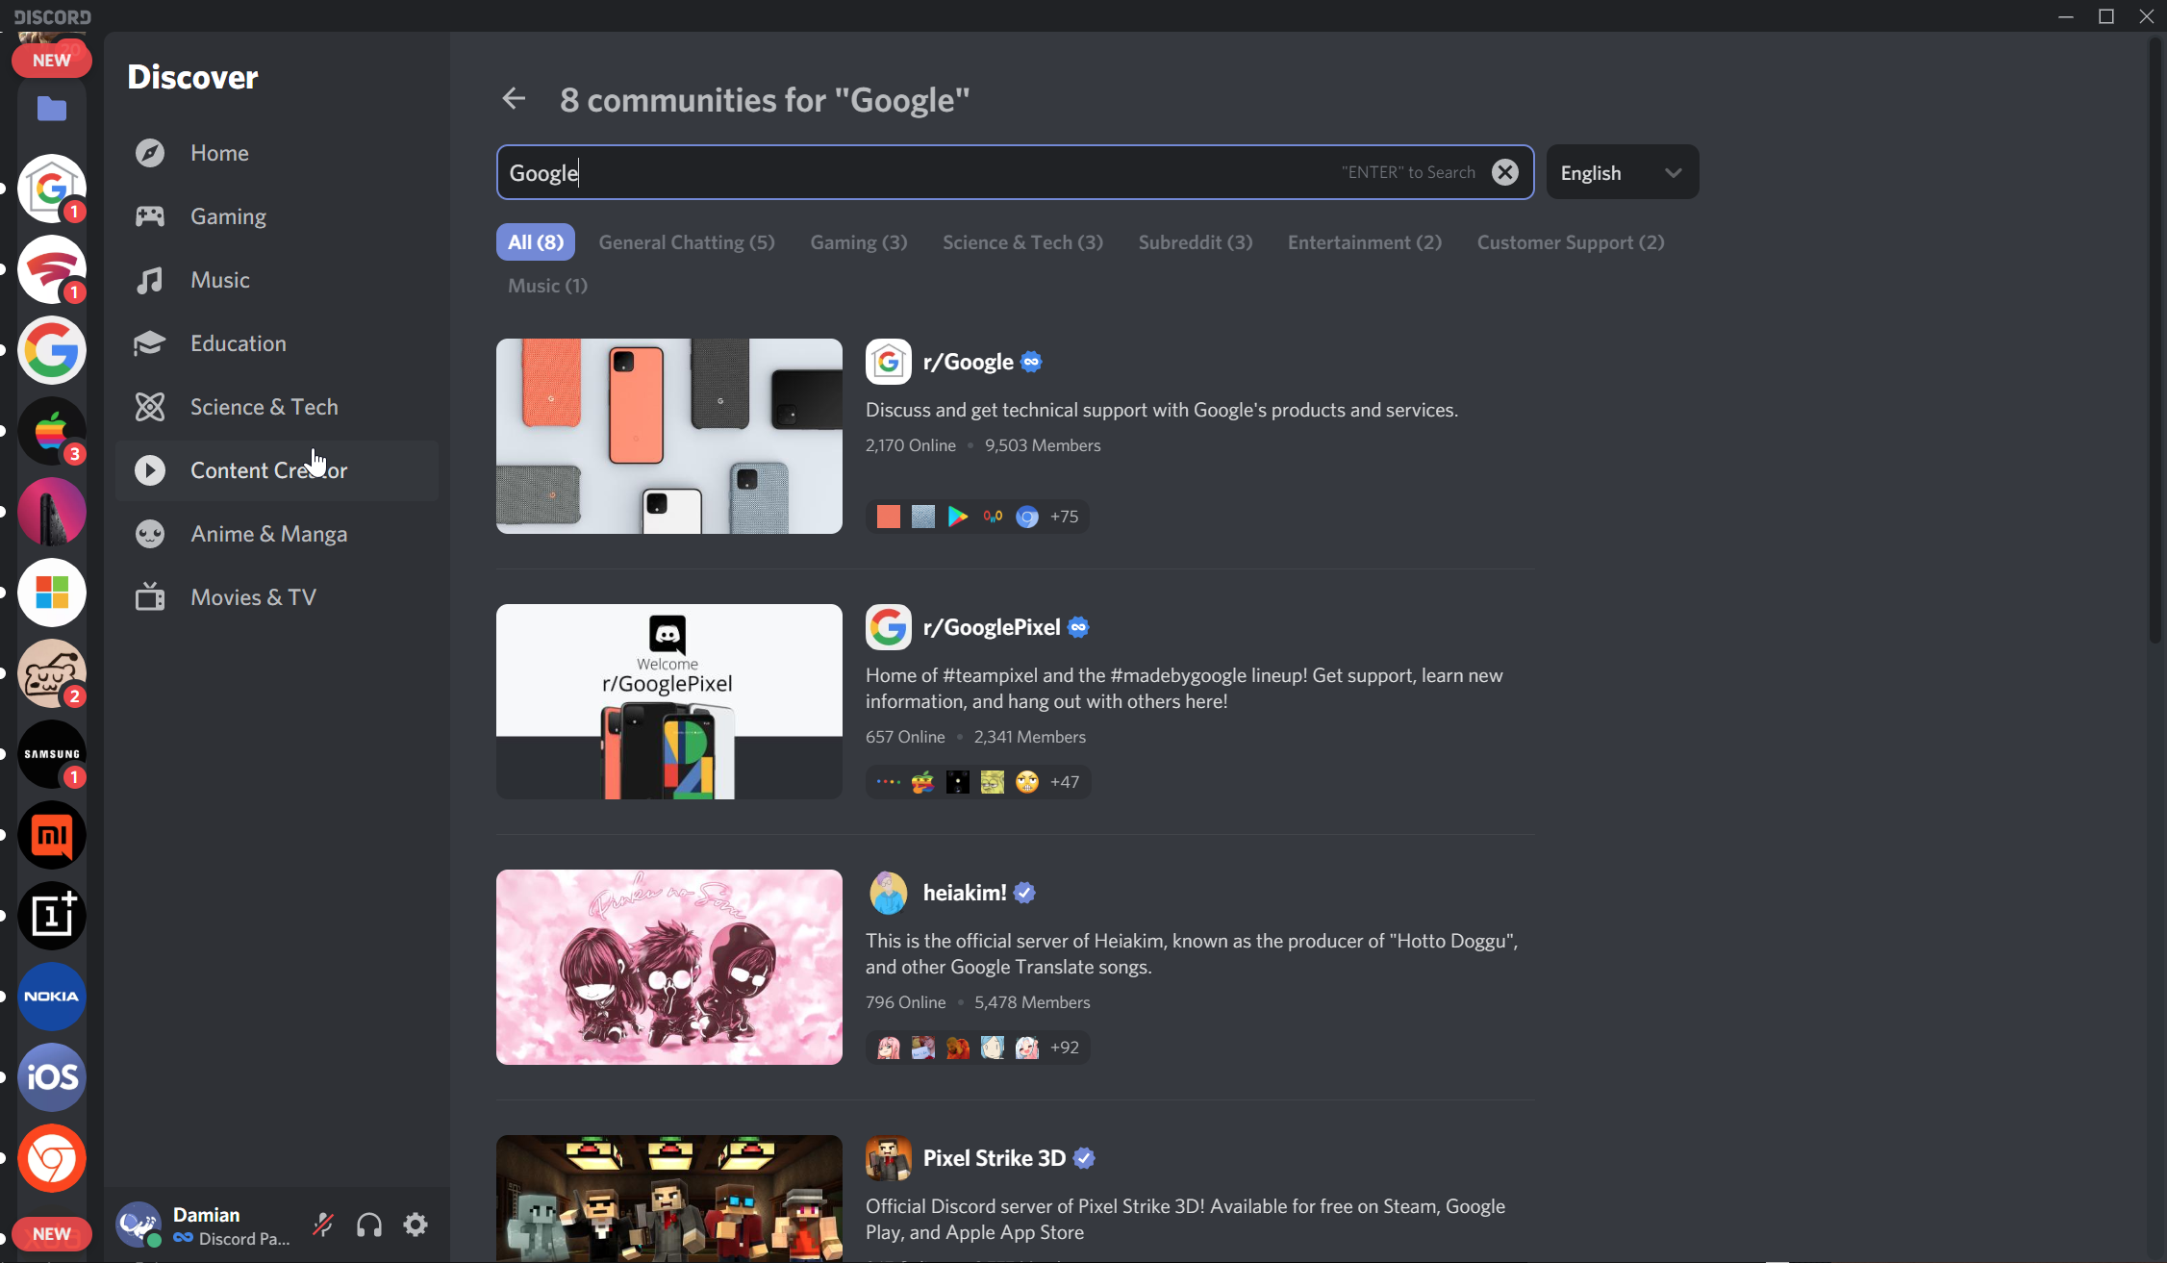The image size is (2167, 1263).
Task: Click the back arrow next to search results title
Action: point(514,99)
